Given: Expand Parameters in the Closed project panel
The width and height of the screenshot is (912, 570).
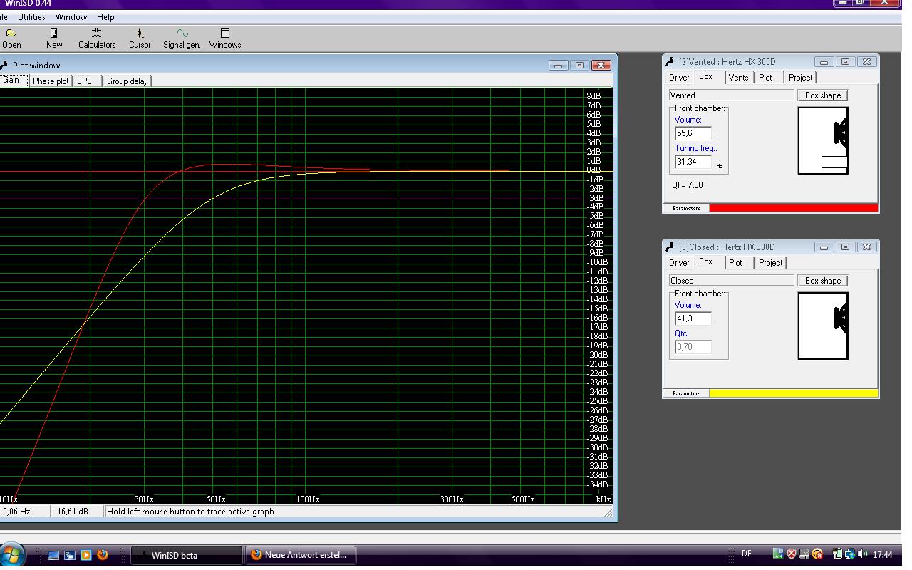Looking at the screenshot, I should [x=686, y=393].
